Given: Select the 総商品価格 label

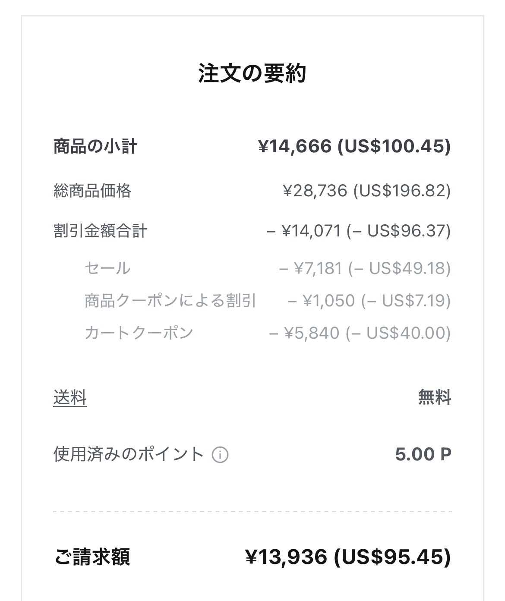Looking at the screenshot, I should (92, 190).
